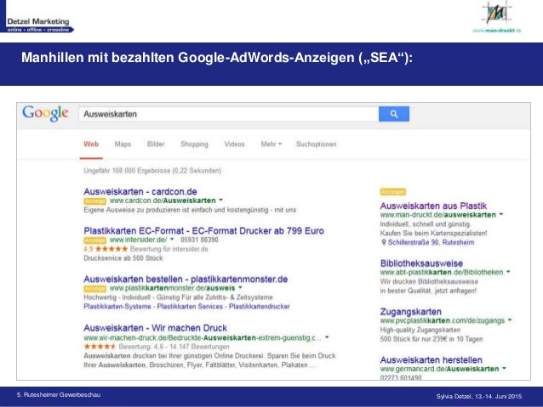Image resolution: width=543 pixels, height=407 pixels.
Task: Click the Anzeigen badge above the sidebar ads
Action: click(x=393, y=191)
